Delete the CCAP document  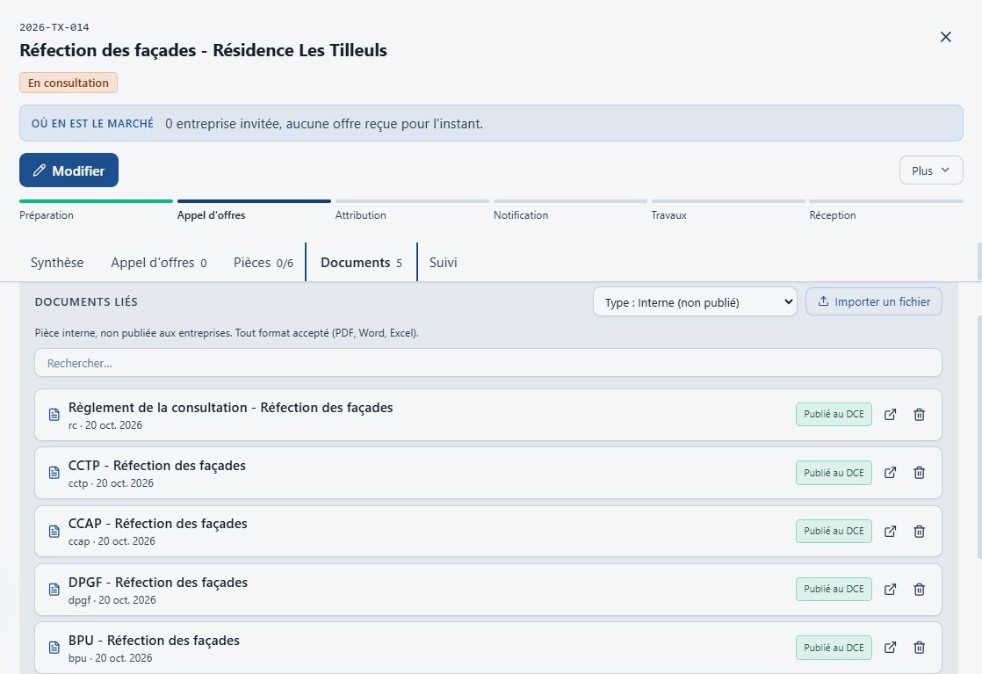tap(920, 531)
